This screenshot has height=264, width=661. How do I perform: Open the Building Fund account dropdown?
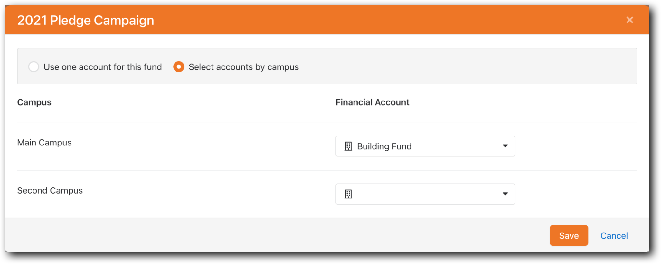pos(425,146)
